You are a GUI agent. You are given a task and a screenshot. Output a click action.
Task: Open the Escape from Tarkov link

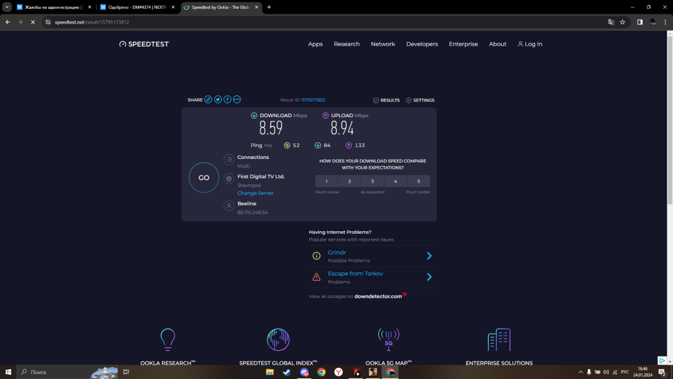click(x=355, y=274)
